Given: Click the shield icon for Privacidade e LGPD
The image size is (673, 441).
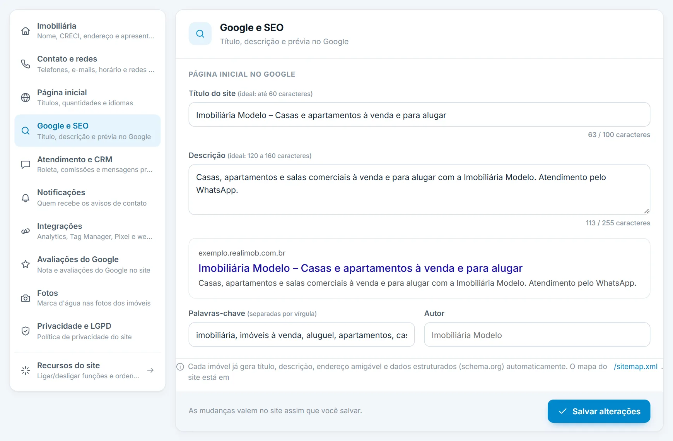Looking at the screenshot, I should (26, 331).
